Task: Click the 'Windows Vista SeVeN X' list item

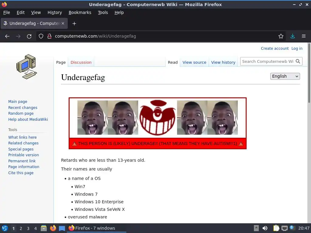Action: (100, 209)
